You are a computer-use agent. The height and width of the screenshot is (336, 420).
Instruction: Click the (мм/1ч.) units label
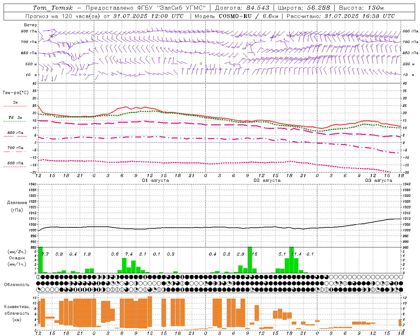[x=17, y=264]
